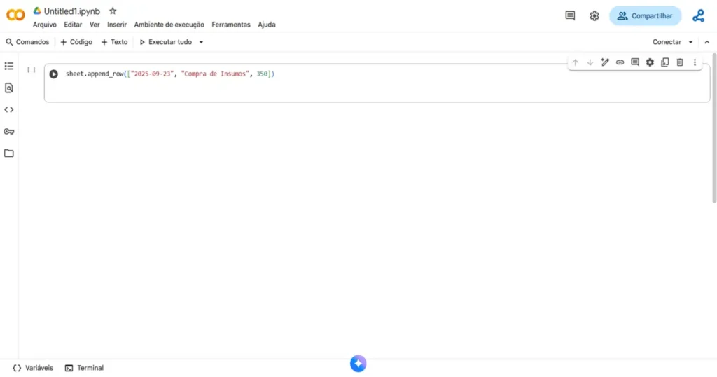Click the notebook title Untitled1.ipynb

click(x=72, y=11)
